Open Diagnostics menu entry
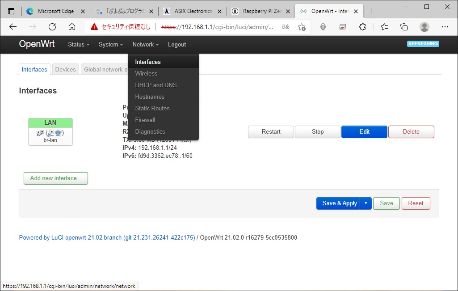 pyautogui.click(x=164, y=132)
